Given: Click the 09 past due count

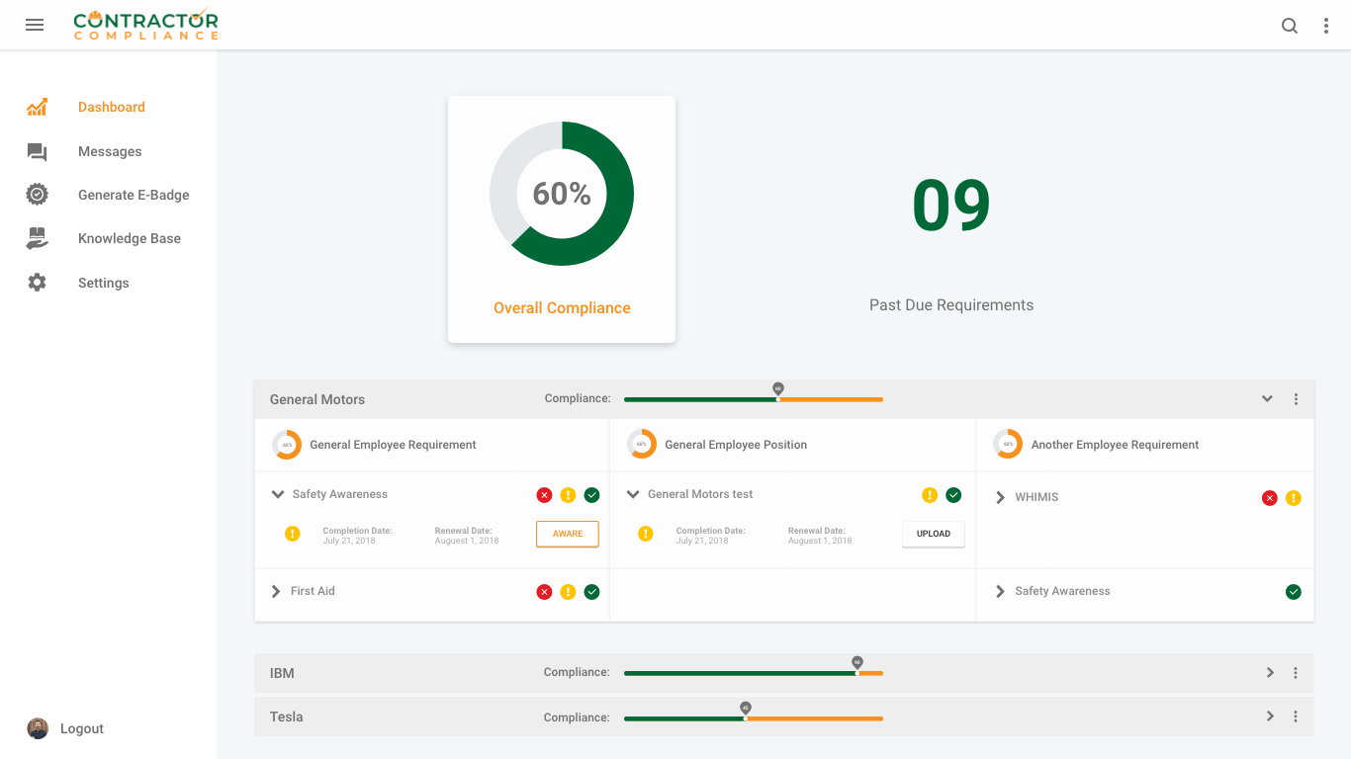Looking at the screenshot, I should (x=951, y=206).
